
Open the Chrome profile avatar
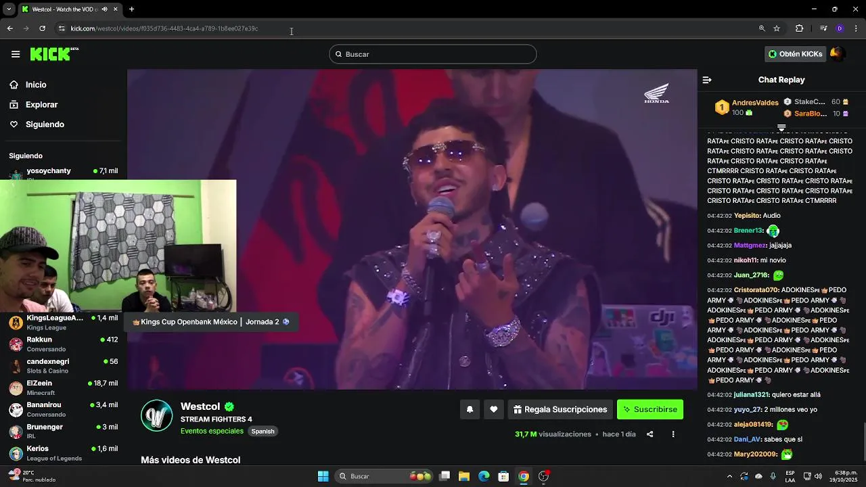click(x=840, y=28)
